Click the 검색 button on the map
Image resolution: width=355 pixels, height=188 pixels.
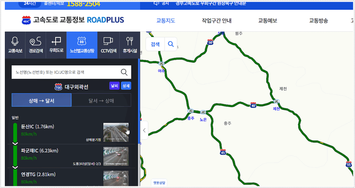coord(155,44)
